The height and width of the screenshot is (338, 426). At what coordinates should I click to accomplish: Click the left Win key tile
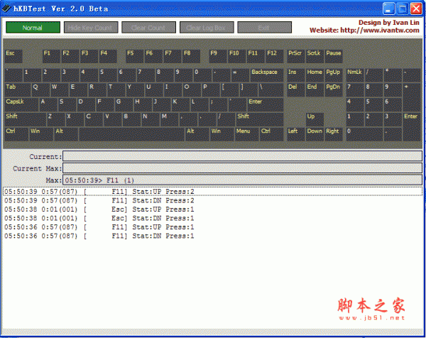[x=41, y=134]
